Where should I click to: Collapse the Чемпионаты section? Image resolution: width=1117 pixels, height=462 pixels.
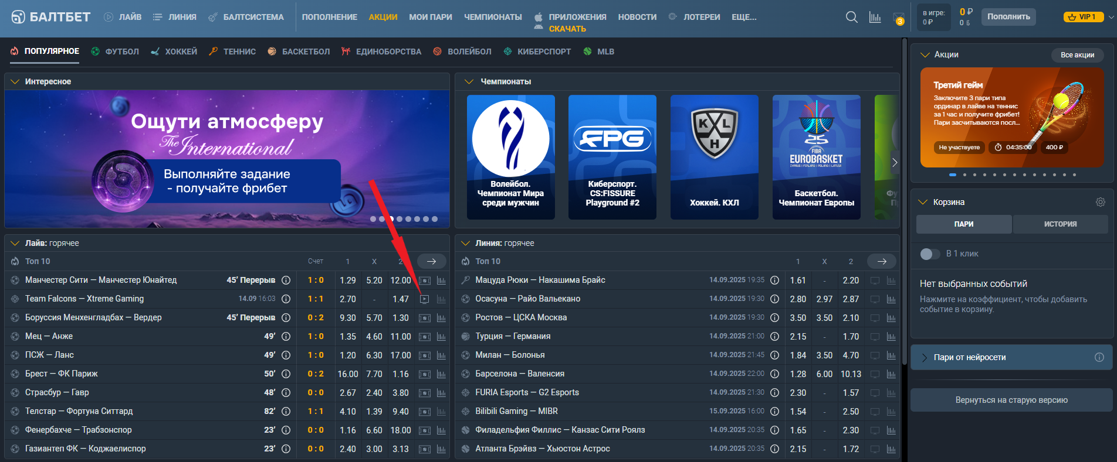pos(469,81)
